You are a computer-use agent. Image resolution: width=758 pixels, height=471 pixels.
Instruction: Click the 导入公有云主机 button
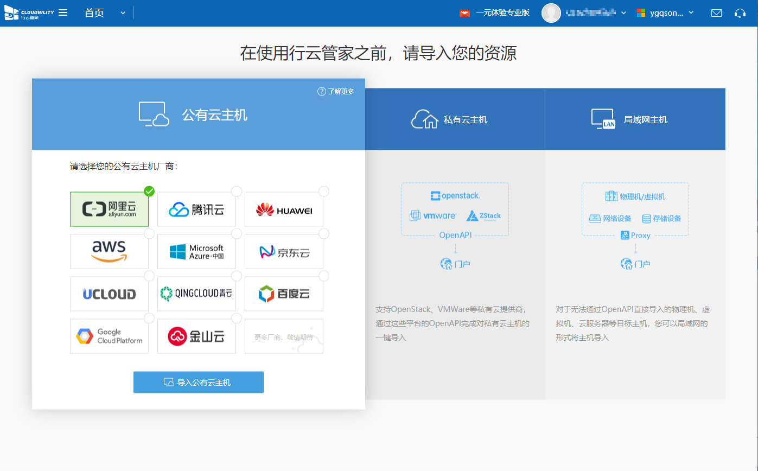pos(199,382)
